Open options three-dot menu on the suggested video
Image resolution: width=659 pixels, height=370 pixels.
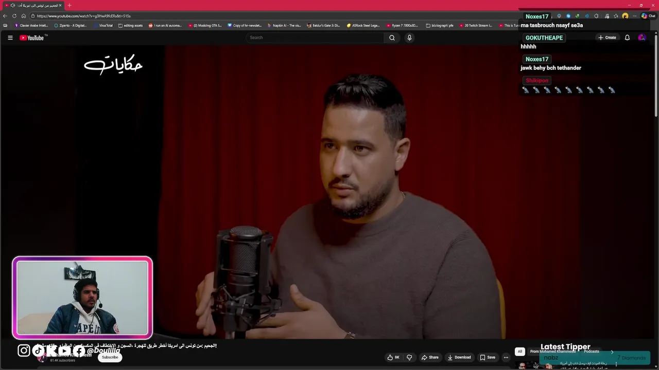coord(616,364)
